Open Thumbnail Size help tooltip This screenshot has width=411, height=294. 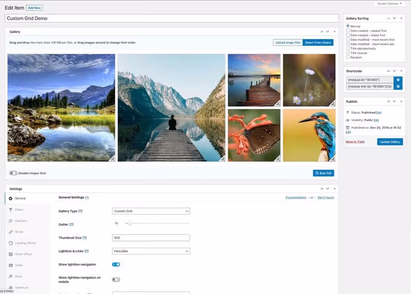click(x=84, y=237)
